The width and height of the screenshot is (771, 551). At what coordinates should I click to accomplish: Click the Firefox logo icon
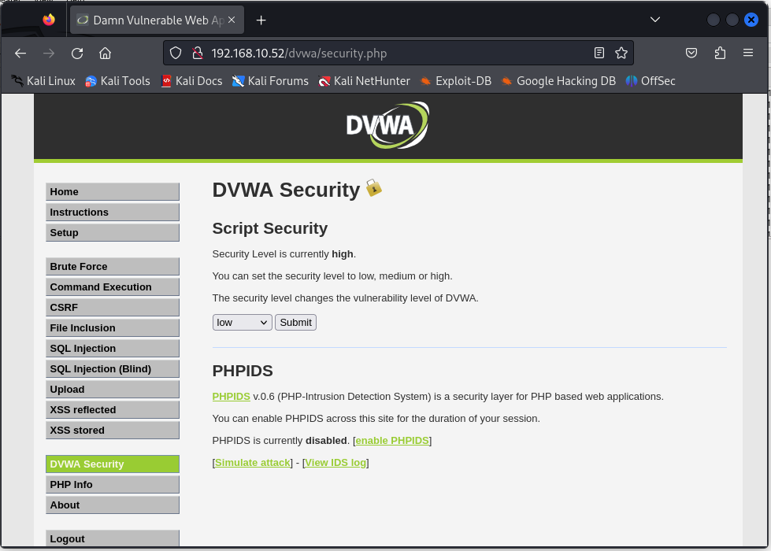tap(49, 20)
